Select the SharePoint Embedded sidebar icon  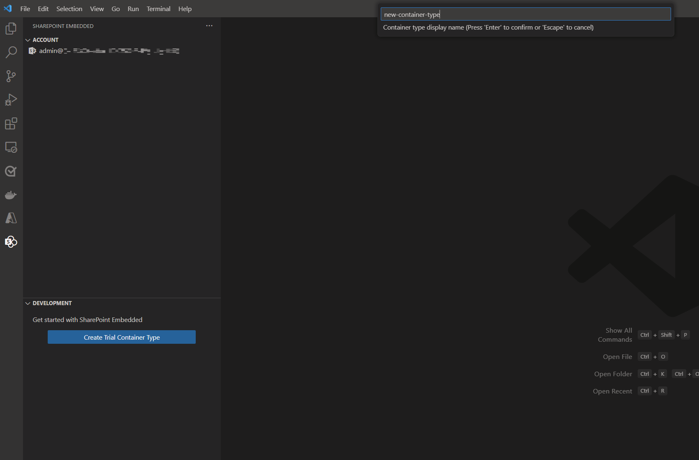pos(11,242)
